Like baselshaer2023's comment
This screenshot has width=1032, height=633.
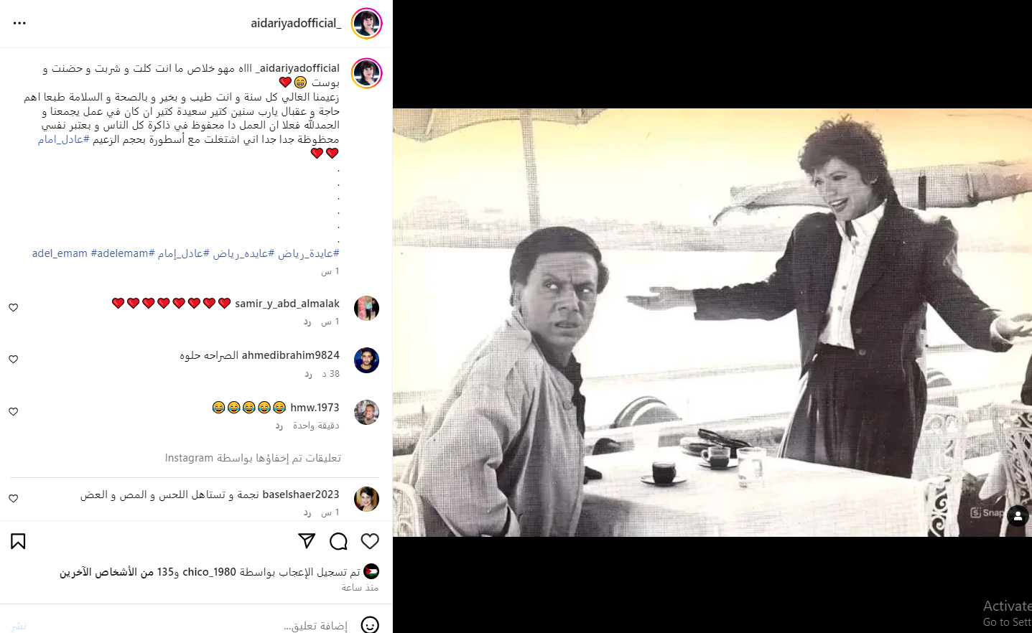tap(13, 498)
